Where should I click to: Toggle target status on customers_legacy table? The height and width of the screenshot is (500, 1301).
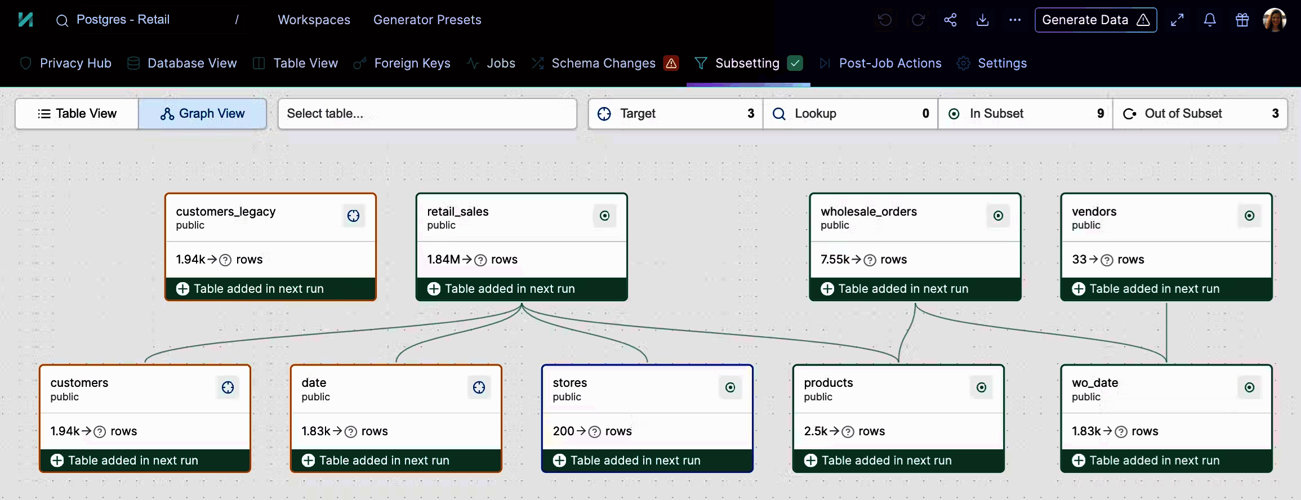click(353, 216)
